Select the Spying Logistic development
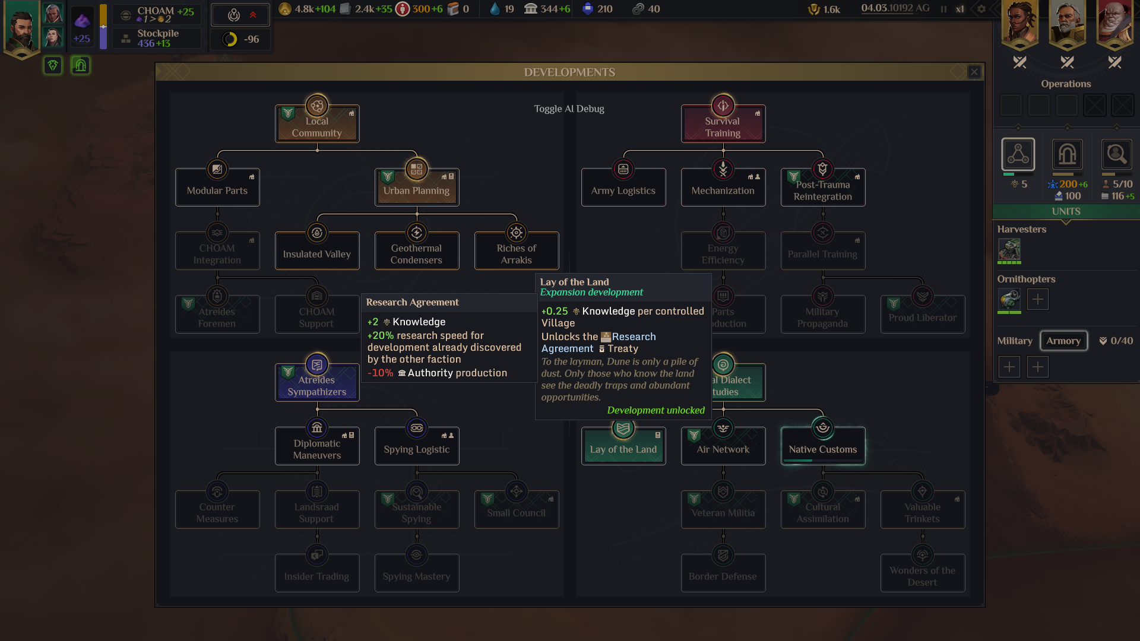Image resolution: width=1140 pixels, height=641 pixels. [416, 449]
